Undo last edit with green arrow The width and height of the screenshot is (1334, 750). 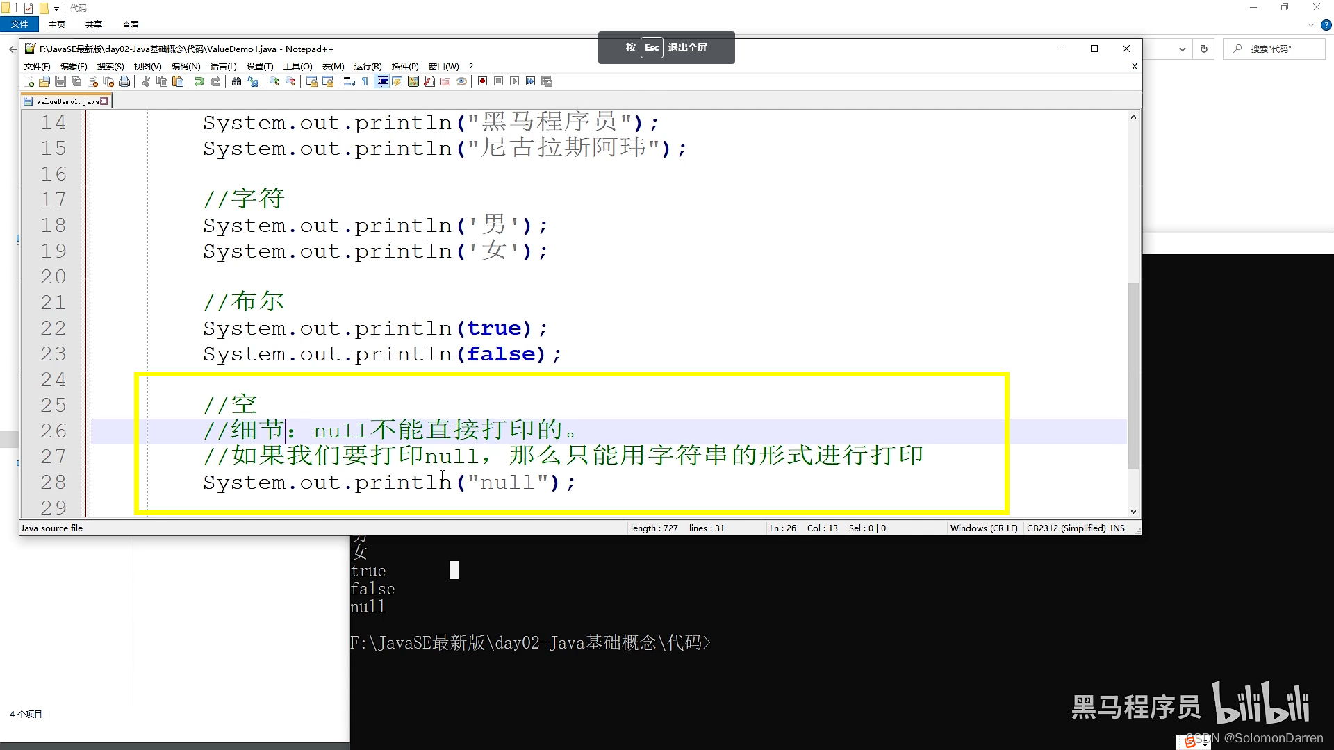[x=199, y=81]
